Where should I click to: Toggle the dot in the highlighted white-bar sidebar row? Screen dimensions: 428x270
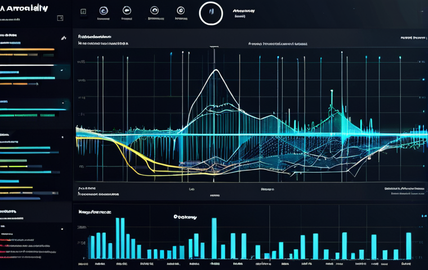[62, 70]
